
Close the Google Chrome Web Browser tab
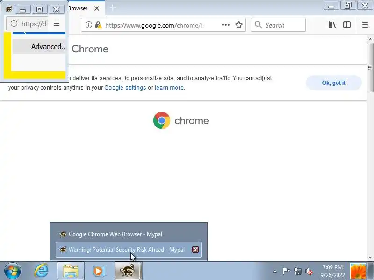[97, 8]
